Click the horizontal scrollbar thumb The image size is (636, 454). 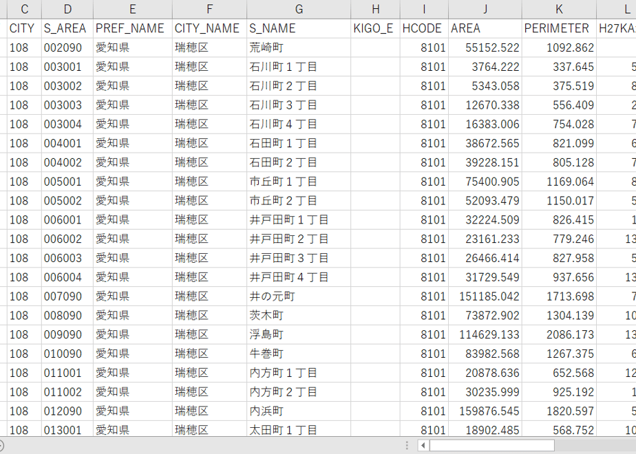[x=492, y=446]
